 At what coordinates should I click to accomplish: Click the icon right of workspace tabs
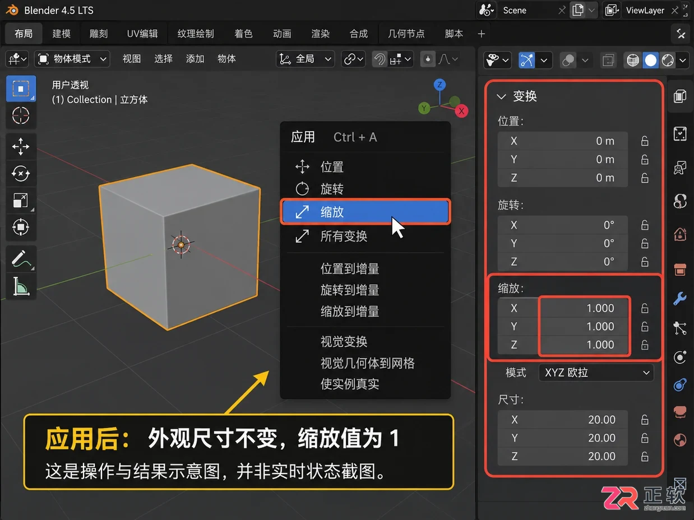click(681, 34)
